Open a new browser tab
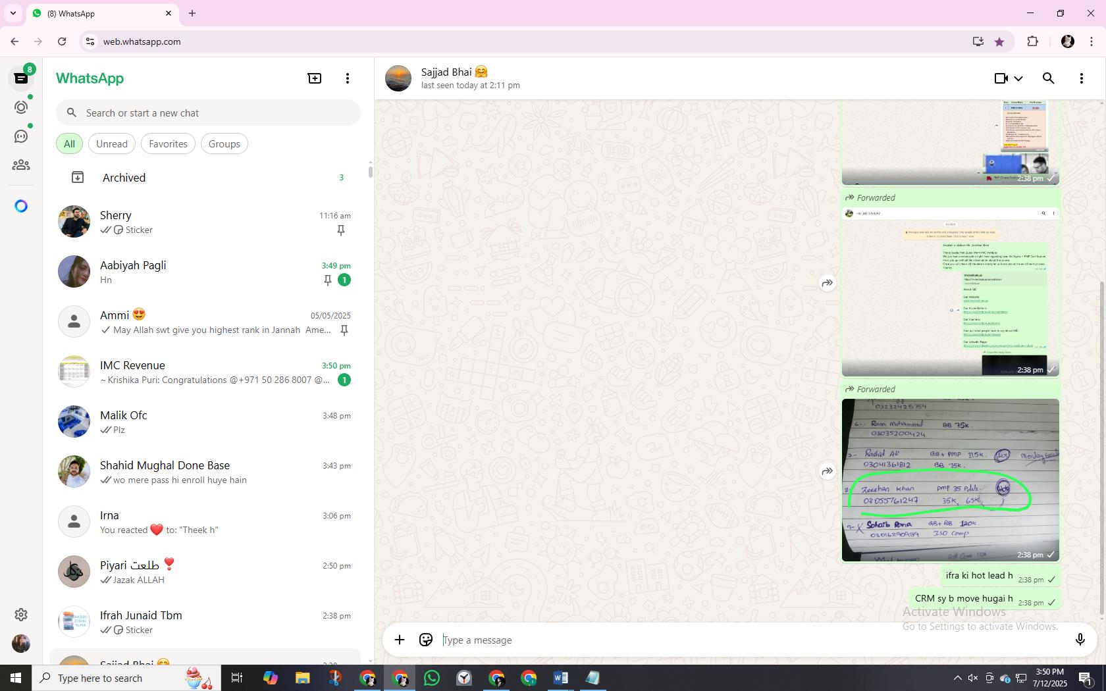 tap(192, 13)
